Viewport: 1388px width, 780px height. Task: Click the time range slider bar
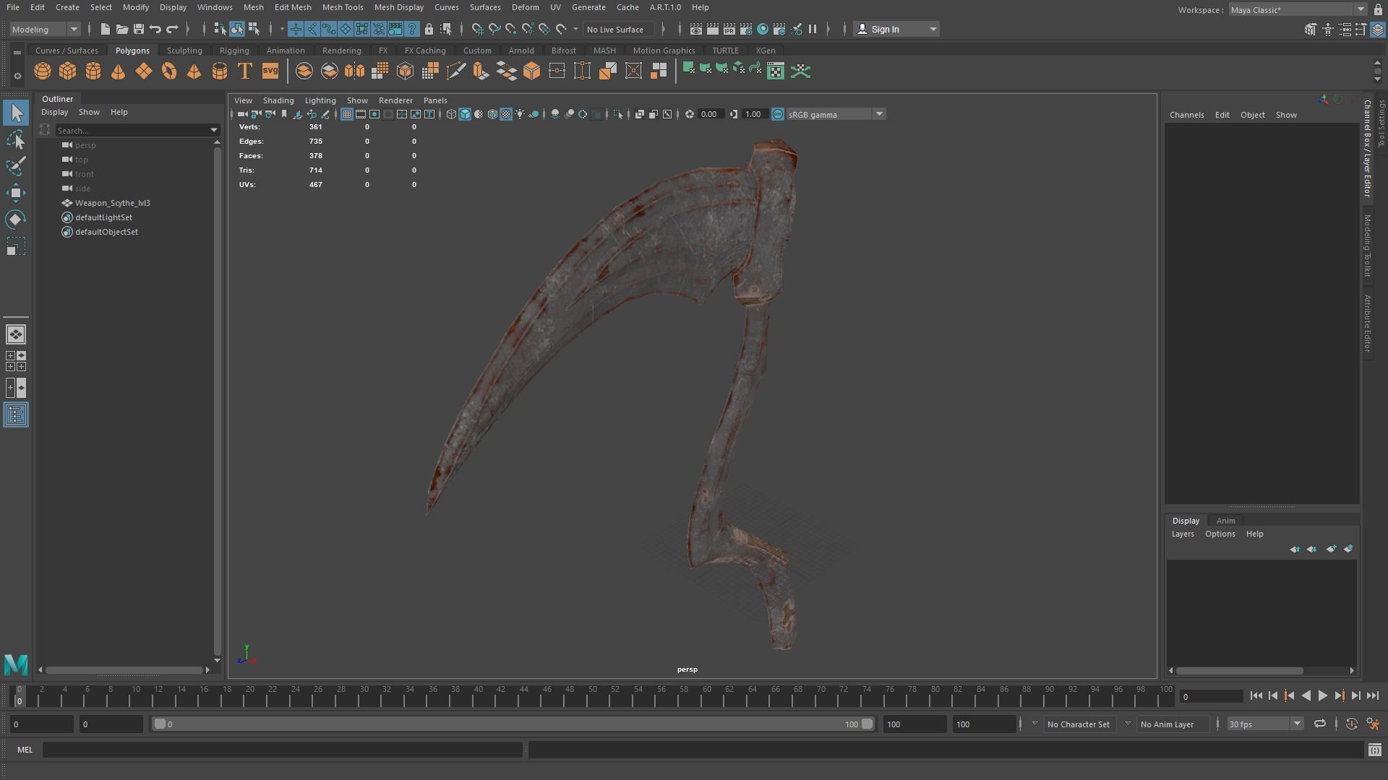(x=513, y=724)
